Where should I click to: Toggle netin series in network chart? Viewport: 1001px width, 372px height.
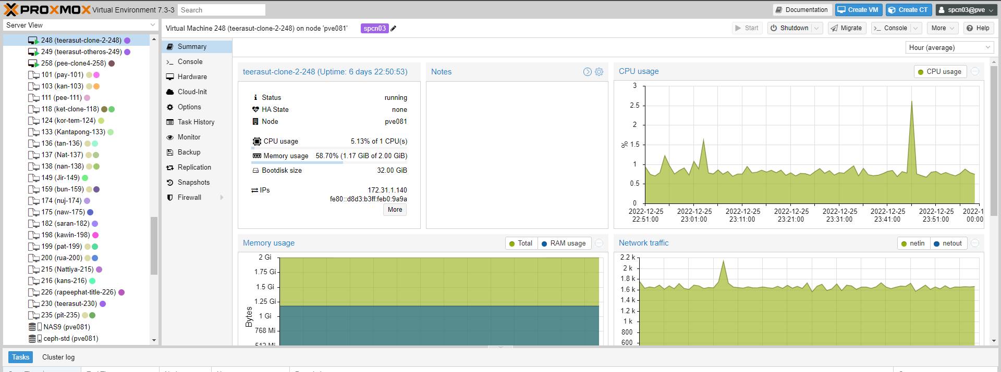coord(913,243)
